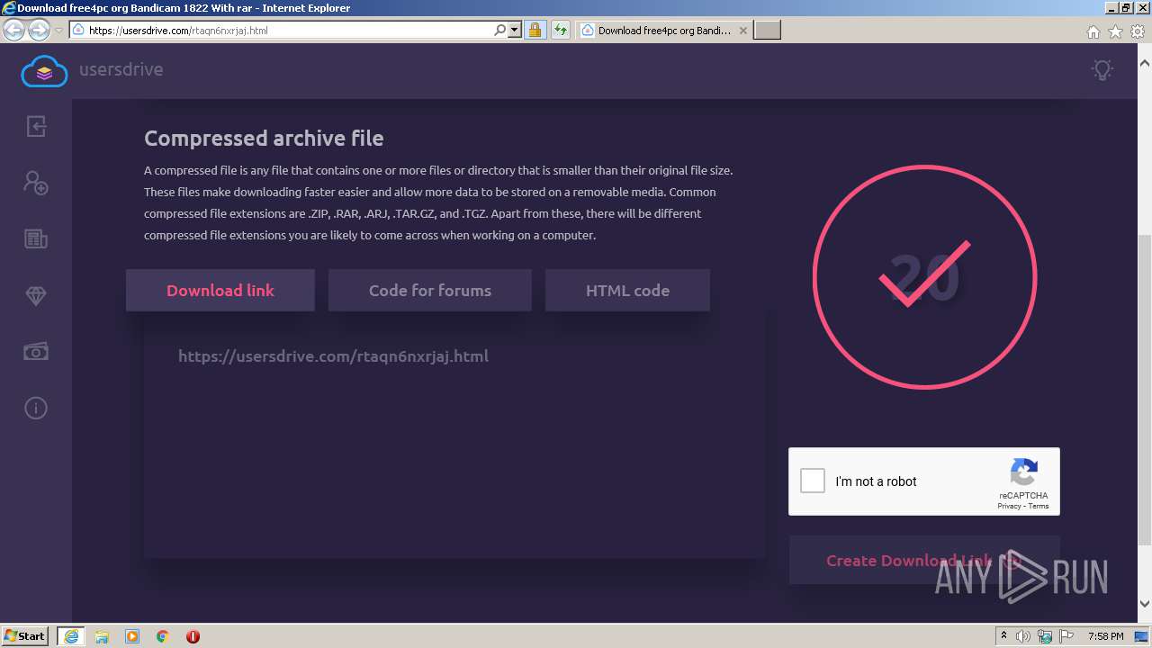Click the scrollbar up arrow
The height and width of the screenshot is (648, 1152).
coord(1145,63)
